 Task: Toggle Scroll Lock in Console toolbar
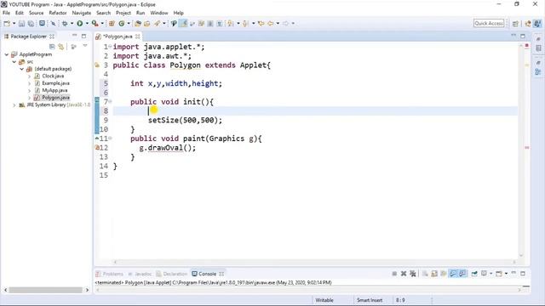point(434,274)
